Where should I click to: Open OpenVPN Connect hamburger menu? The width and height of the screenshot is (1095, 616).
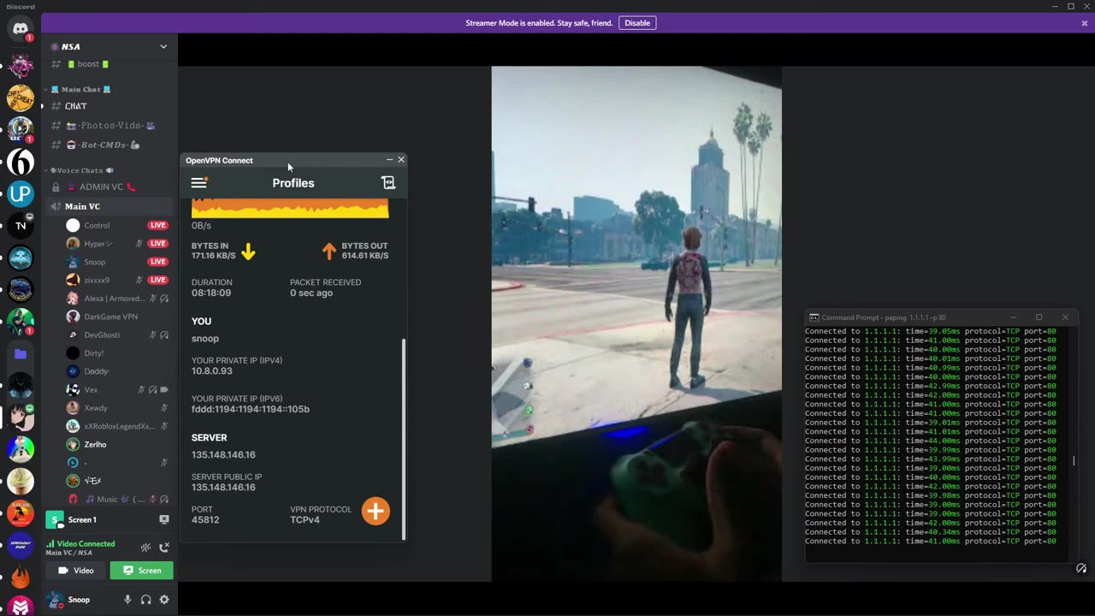point(198,182)
